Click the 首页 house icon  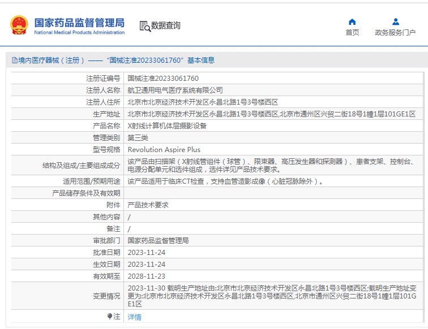(x=352, y=22)
